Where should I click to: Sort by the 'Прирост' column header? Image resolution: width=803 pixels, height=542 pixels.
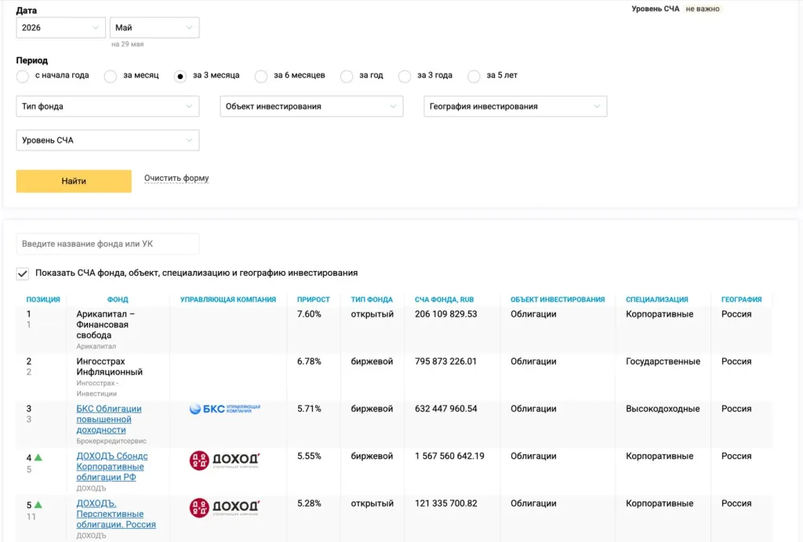coord(314,299)
